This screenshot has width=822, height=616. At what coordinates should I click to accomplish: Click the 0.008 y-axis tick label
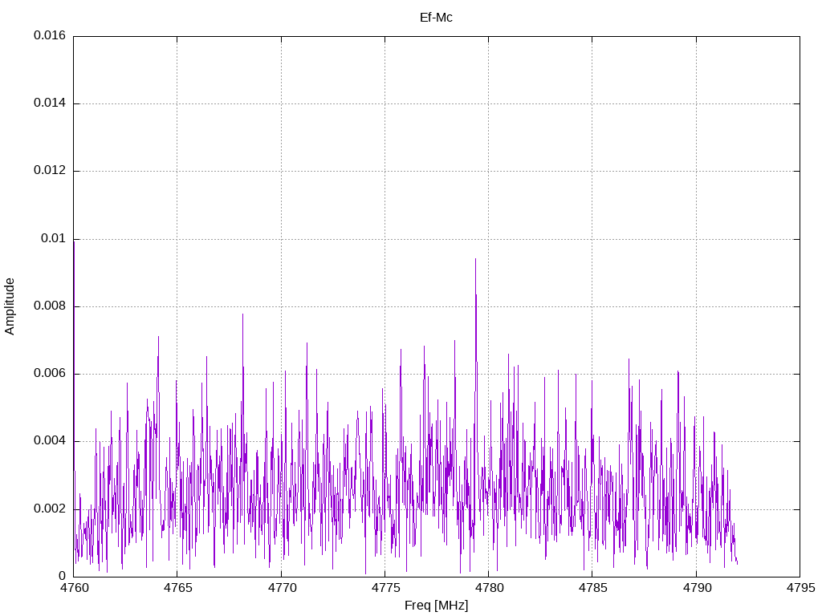tap(49, 306)
